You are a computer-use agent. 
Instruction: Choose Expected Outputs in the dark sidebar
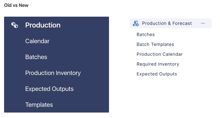[49, 89]
